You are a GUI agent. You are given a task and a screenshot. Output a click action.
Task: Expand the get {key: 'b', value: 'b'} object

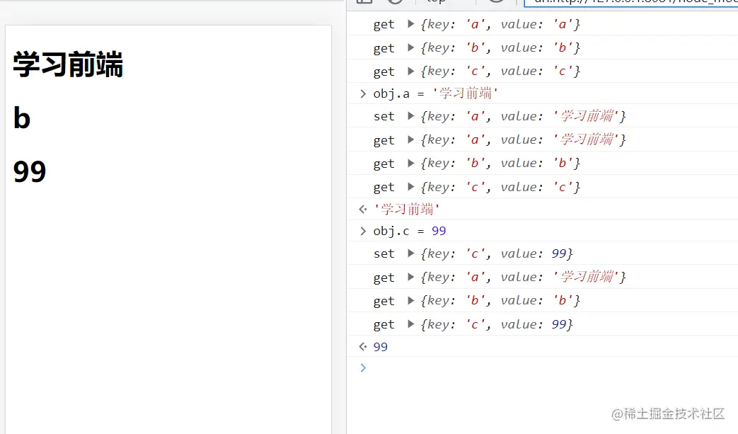click(x=409, y=47)
